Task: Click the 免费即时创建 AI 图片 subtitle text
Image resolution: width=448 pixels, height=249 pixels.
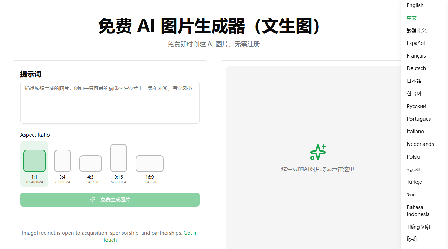Action: point(214,44)
